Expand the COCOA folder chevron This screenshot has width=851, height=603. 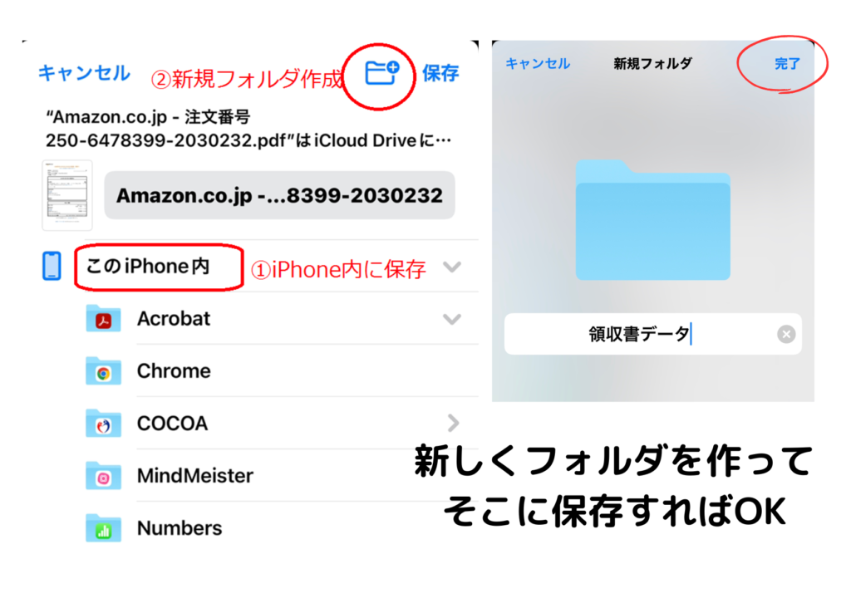pos(453,423)
